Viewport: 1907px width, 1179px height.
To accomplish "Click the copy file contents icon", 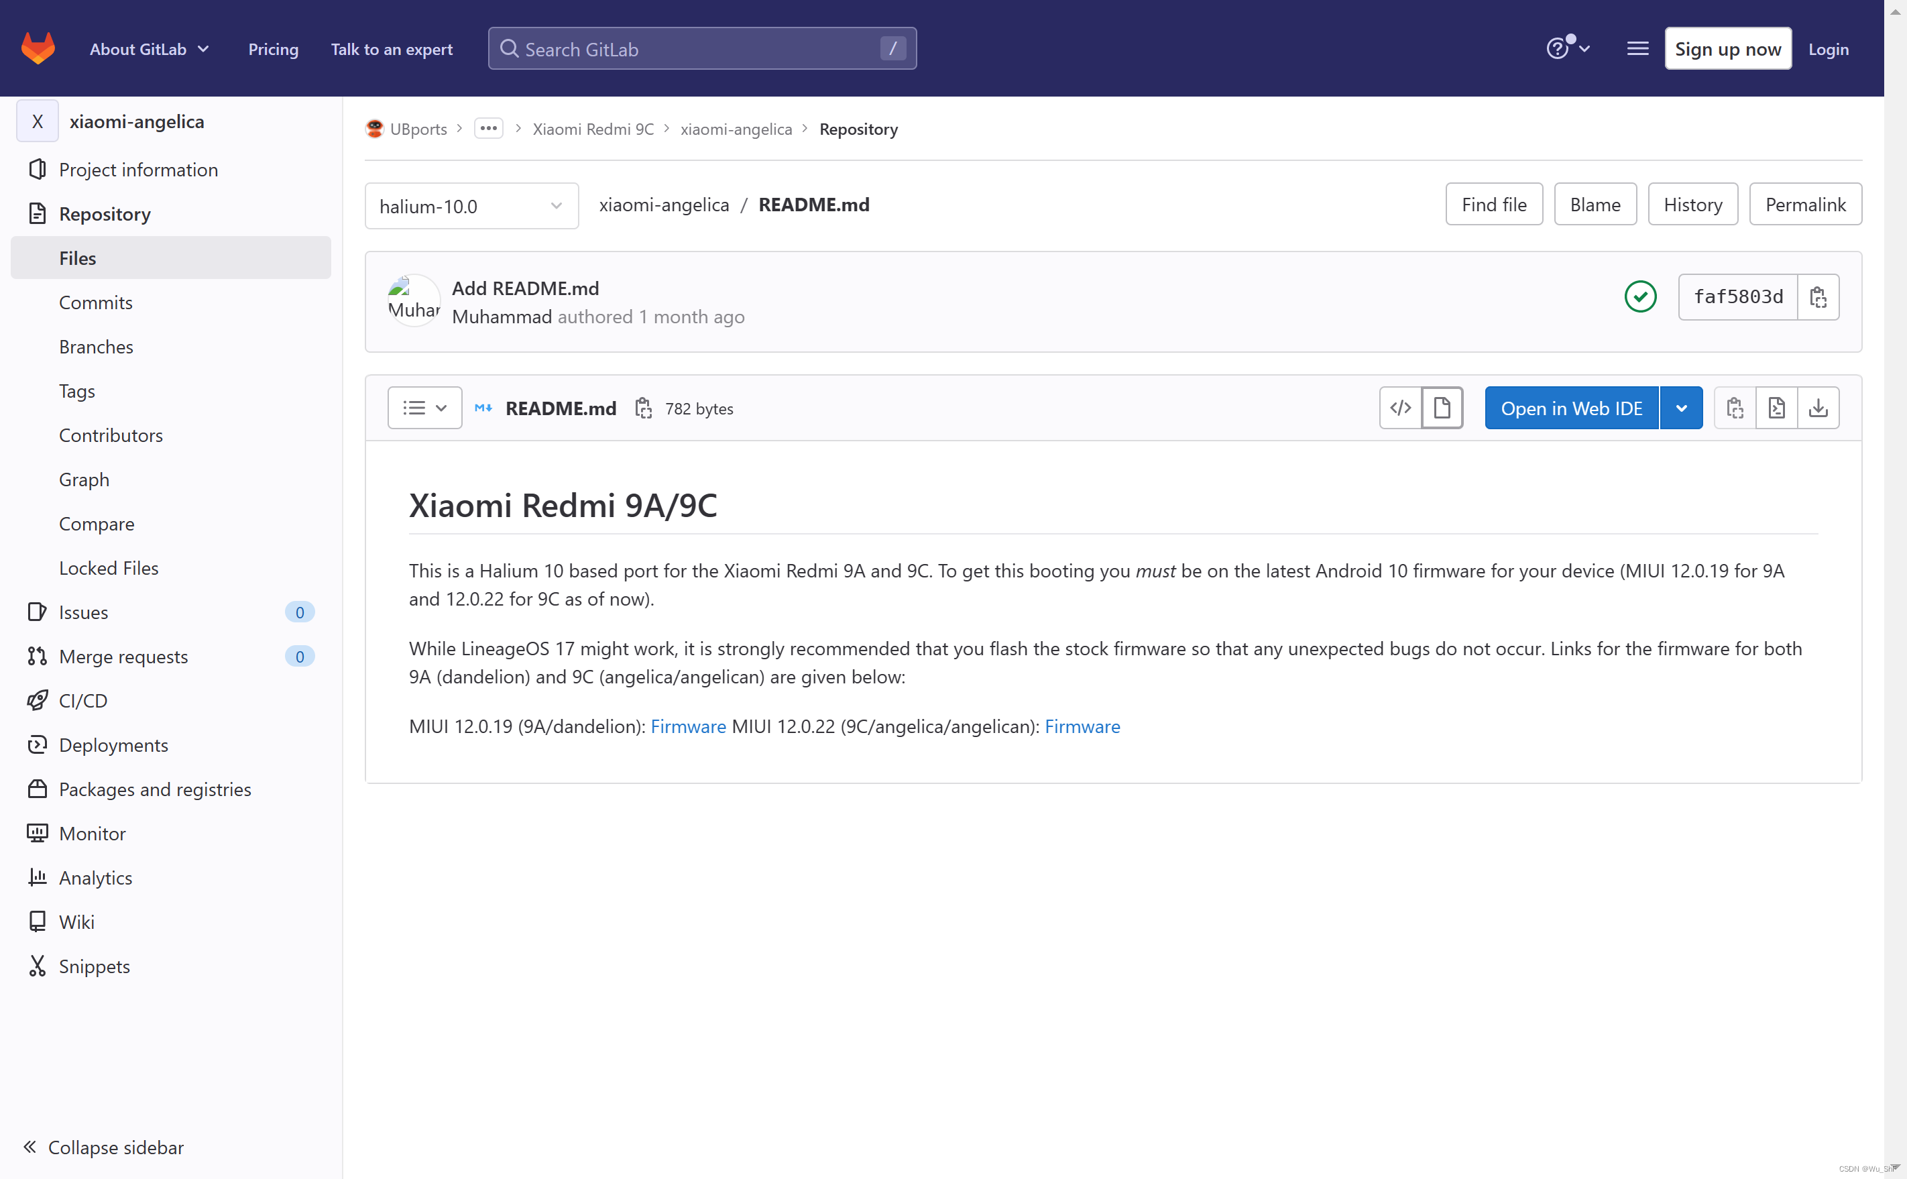I will coord(1735,408).
